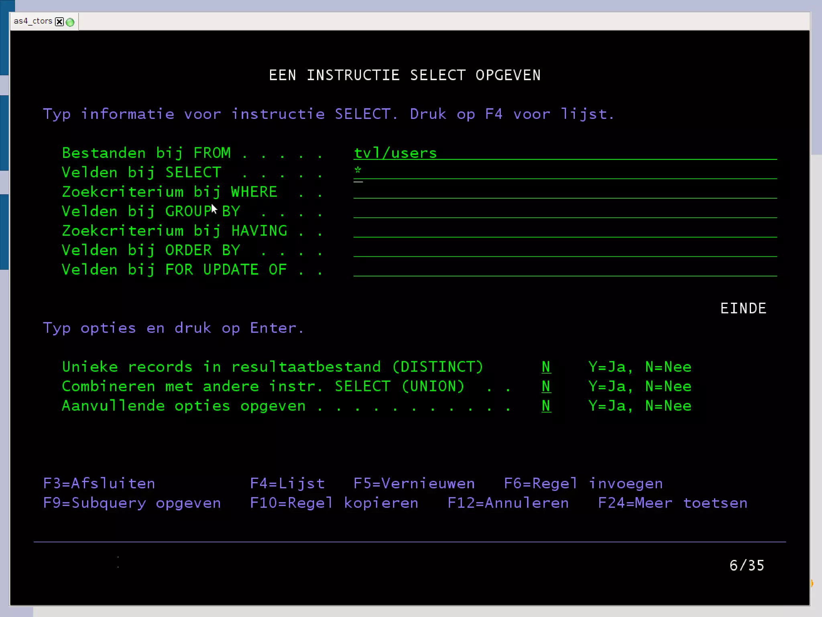Click the green status indicator on as4_ctors tab
This screenshot has height=617, width=822.
[70, 22]
